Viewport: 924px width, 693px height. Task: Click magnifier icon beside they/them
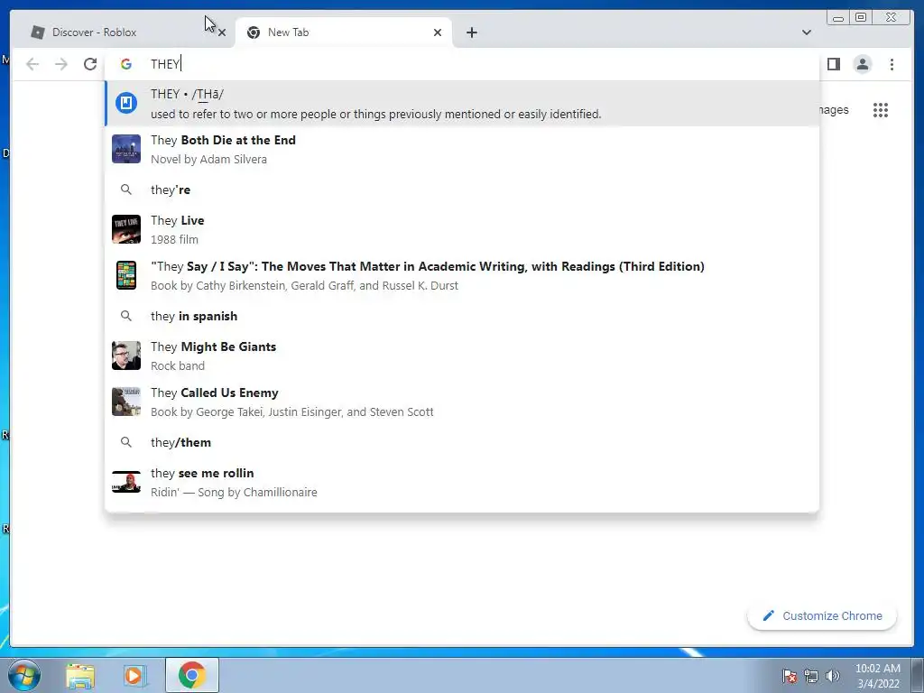click(126, 442)
